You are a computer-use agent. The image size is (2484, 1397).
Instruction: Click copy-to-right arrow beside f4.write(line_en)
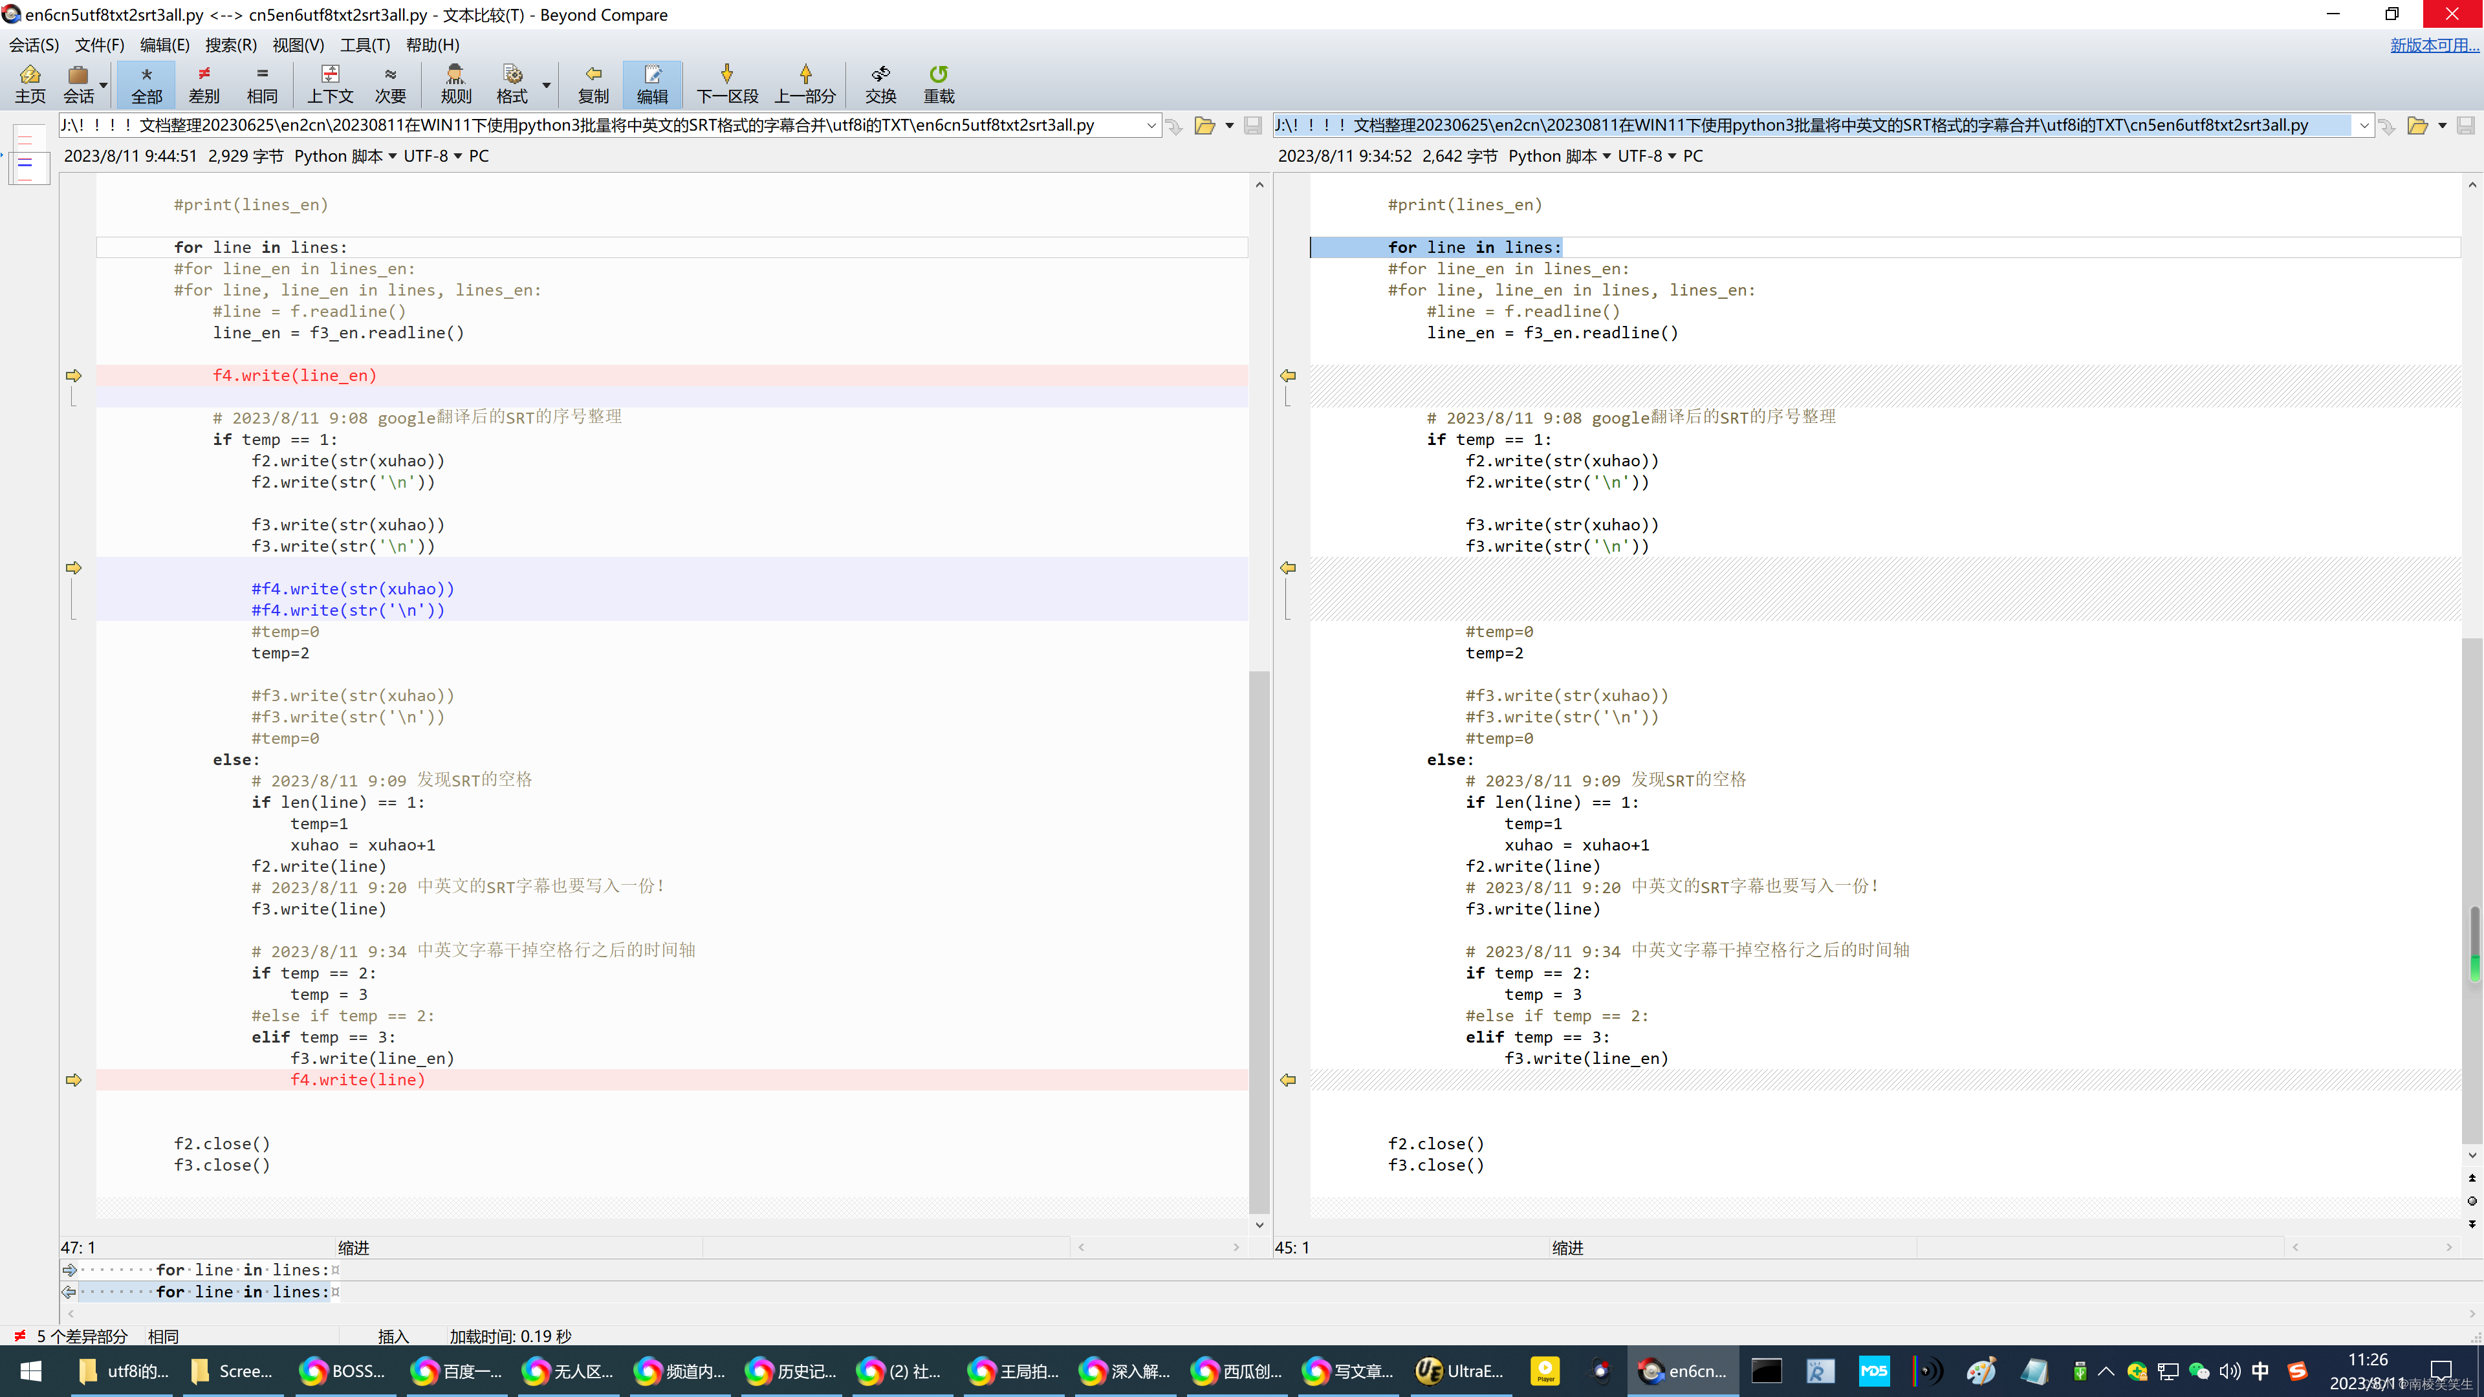pyautogui.click(x=73, y=375)
